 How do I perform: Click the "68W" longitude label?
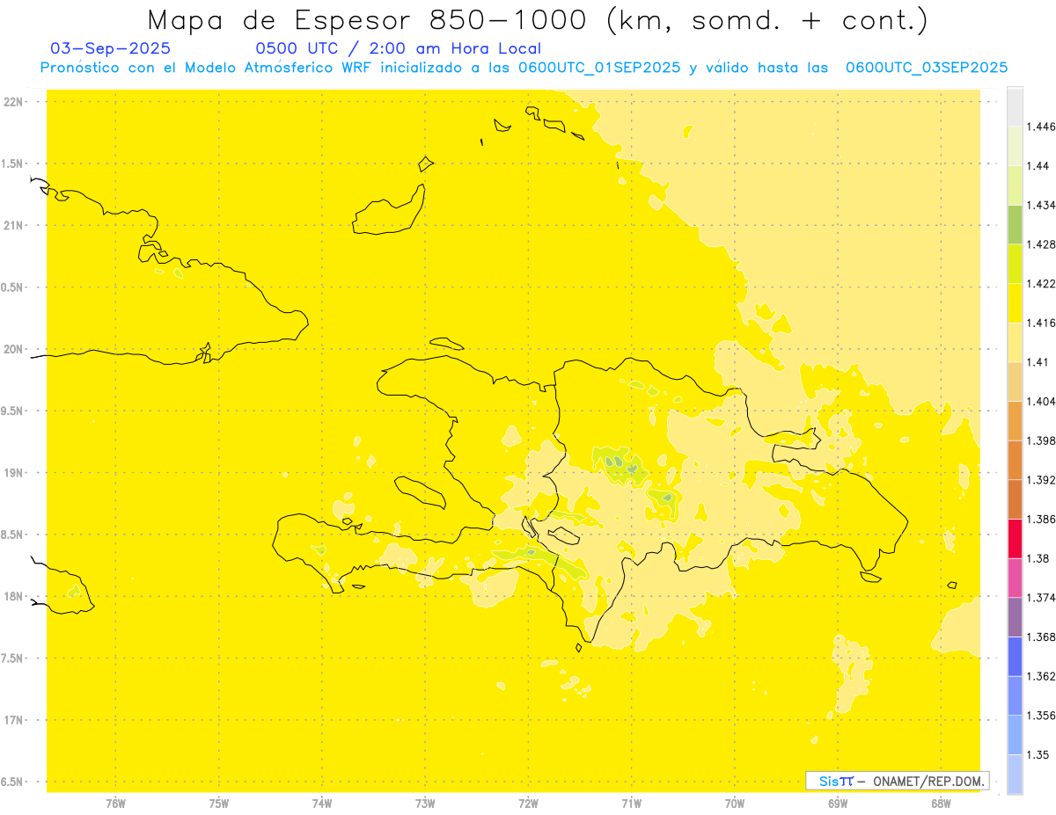coord(941,803)
